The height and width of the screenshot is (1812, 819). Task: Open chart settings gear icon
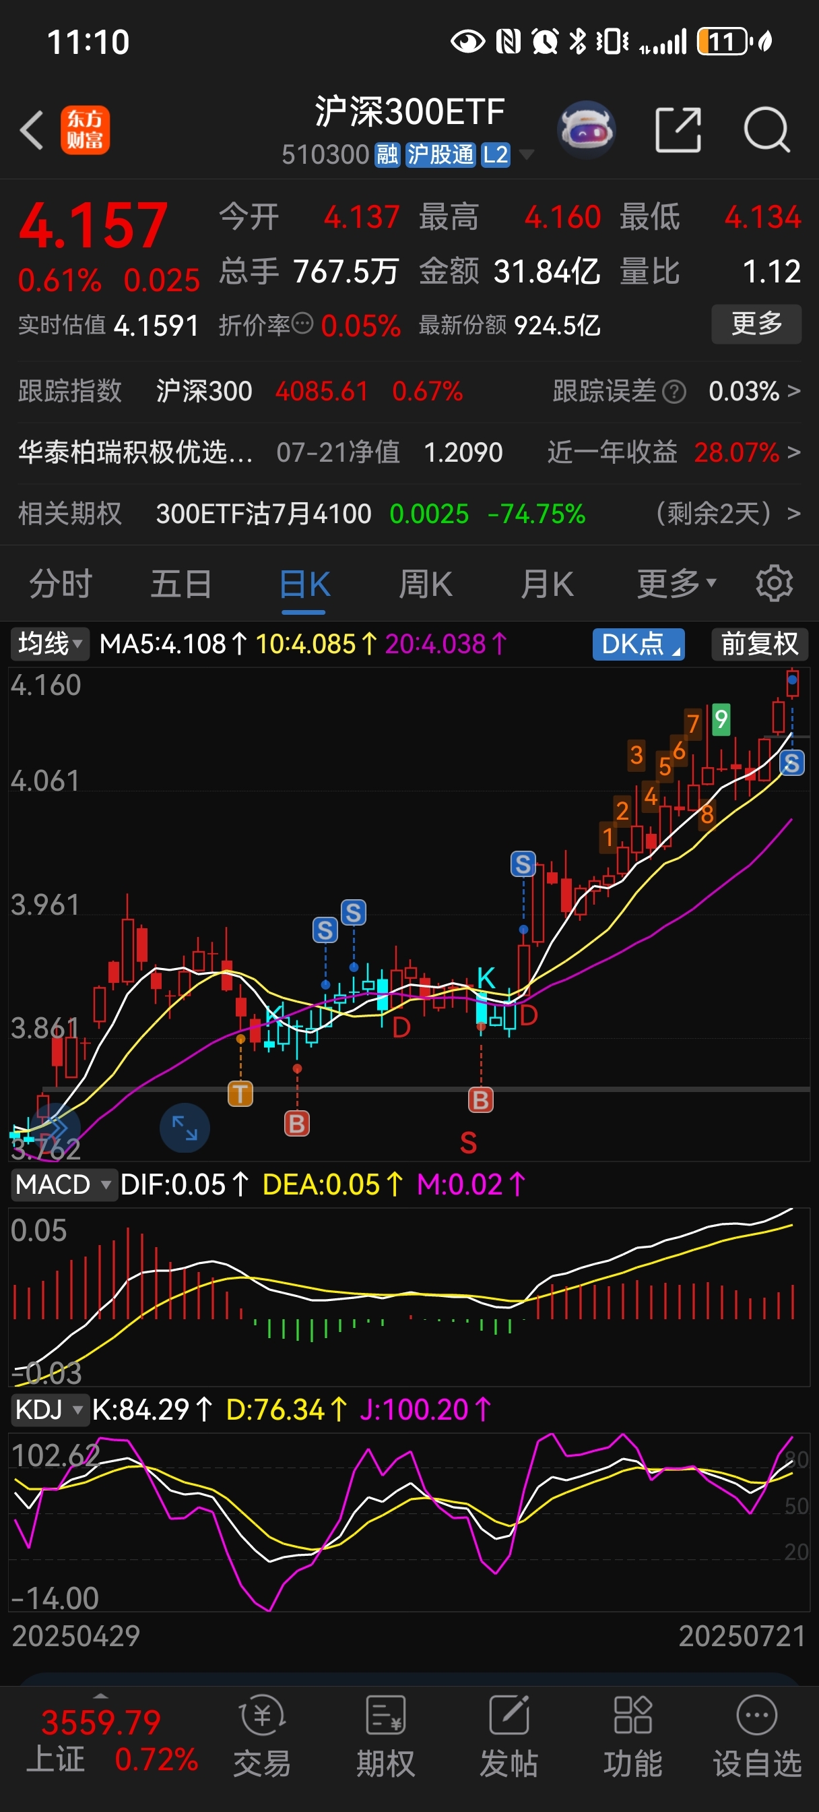(x=774, y=583)
